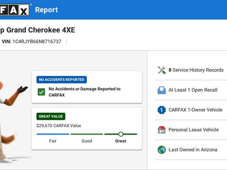Select the GREAT VALUE badge
The height and width of the screenshot is (170, 227).
point(51,116)
